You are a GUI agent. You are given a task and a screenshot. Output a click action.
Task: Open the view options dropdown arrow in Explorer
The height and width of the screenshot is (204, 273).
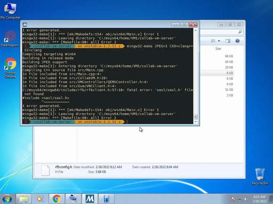tap(219, 41)
